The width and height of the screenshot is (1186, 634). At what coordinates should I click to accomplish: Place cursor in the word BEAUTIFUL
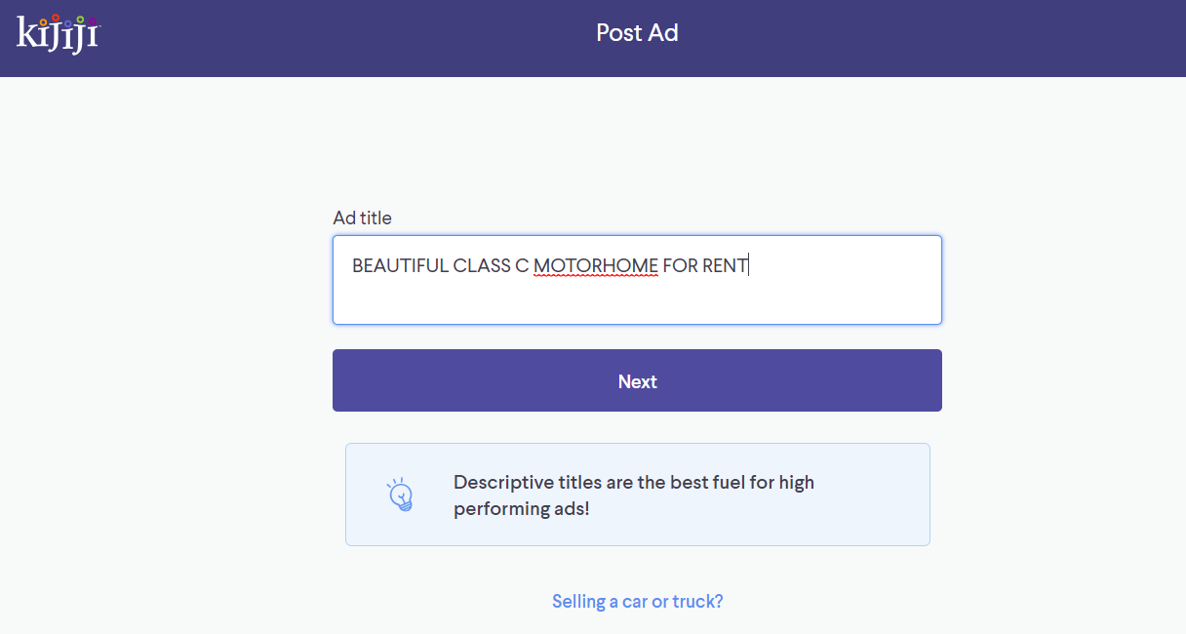tap(400, 265)
